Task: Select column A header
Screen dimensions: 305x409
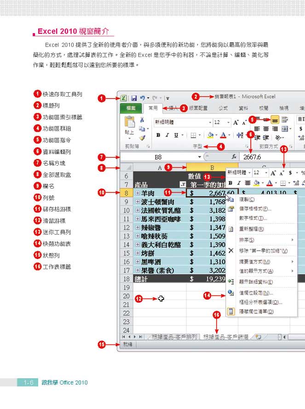Action: click(x=160, y=167)
